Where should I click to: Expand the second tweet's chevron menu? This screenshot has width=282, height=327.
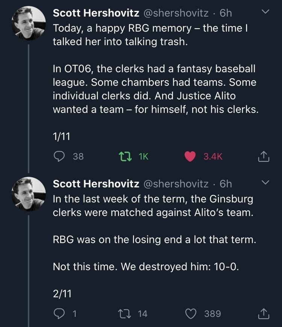(x=265, y=183)
